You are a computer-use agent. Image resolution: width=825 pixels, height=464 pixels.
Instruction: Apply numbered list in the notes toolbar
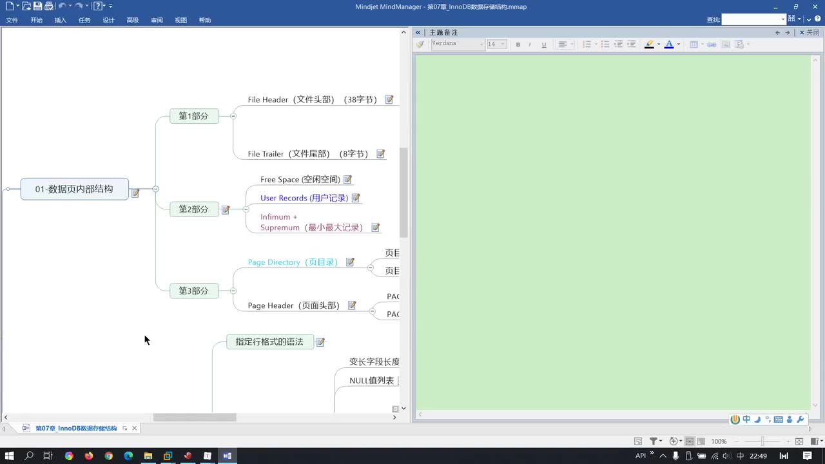[x=587, y=44]
